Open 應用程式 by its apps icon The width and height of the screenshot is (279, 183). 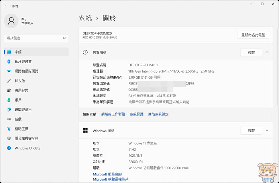[9, 91]
